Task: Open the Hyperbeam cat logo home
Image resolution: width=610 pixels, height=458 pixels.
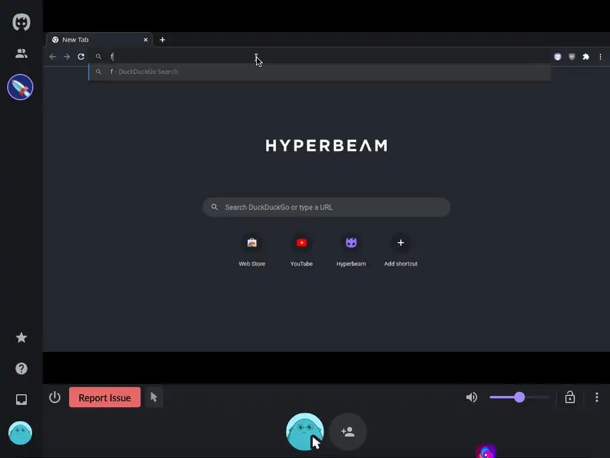Action: pos(21,22)
